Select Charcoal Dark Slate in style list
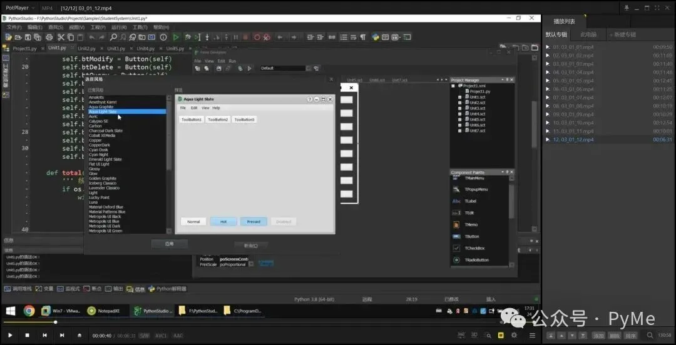 tap(106, 131)
